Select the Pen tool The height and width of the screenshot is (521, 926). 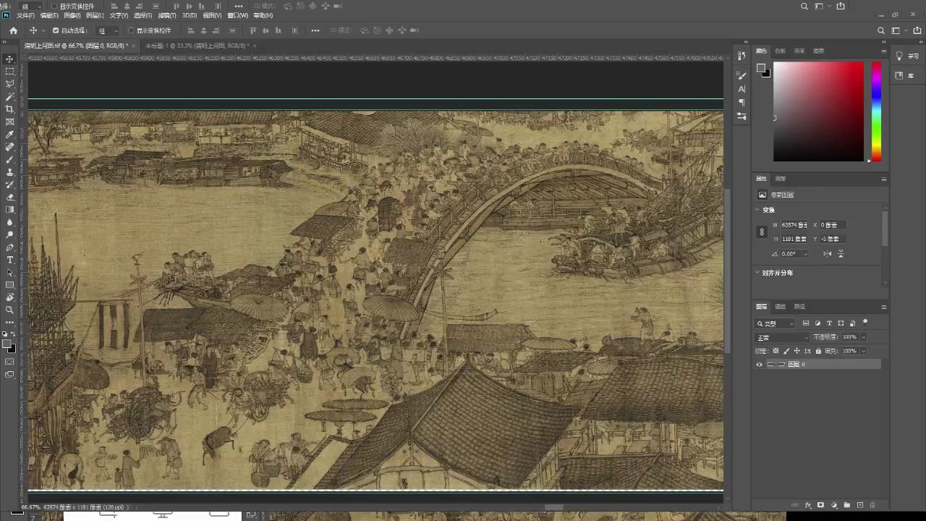[9, 247]
